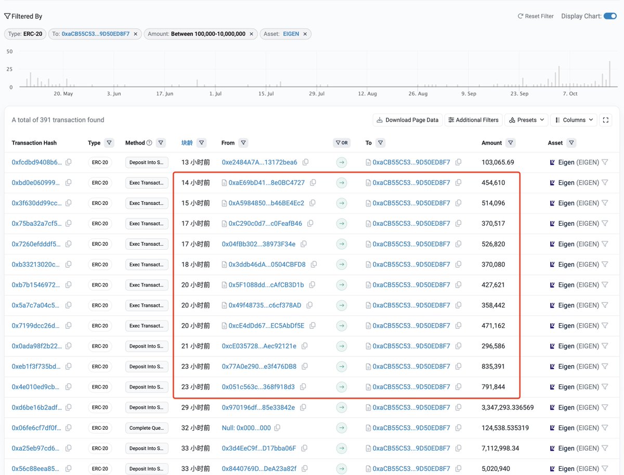Viewport: 624px width, 475px height.
Task: Open the Method column filter
Action: tap(161, 143)
